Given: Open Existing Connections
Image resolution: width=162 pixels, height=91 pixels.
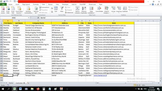Looking at the screenshot, I should 28,10.
